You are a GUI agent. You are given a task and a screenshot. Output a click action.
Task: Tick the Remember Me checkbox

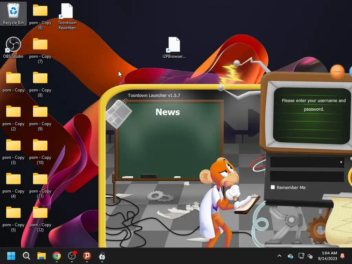pyautogui.click(x=273, y=187)
